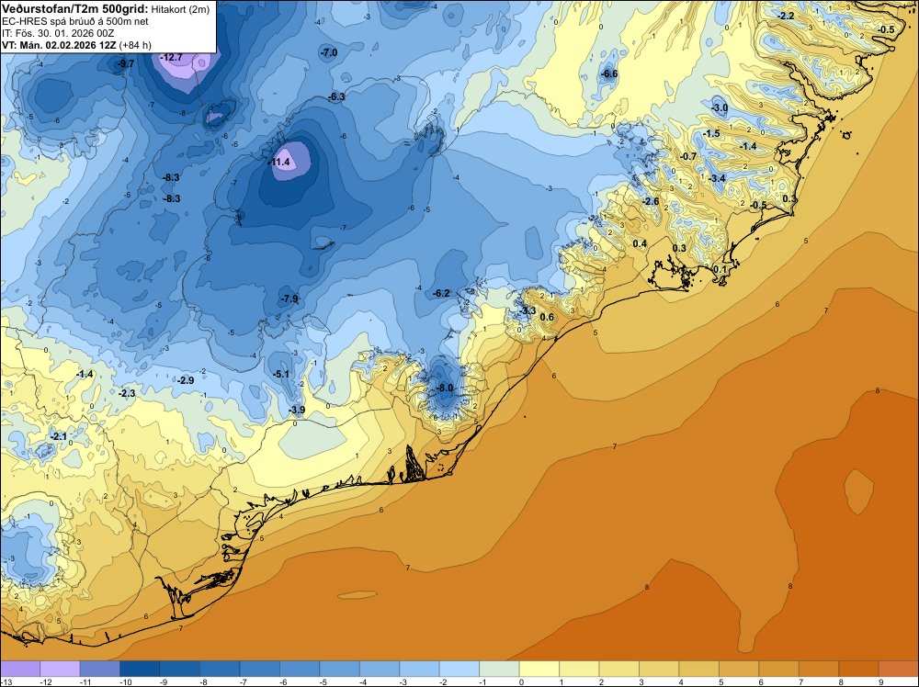Select legend swatch between 0 and 1
The image size is (919, 687).
point(539,670)
